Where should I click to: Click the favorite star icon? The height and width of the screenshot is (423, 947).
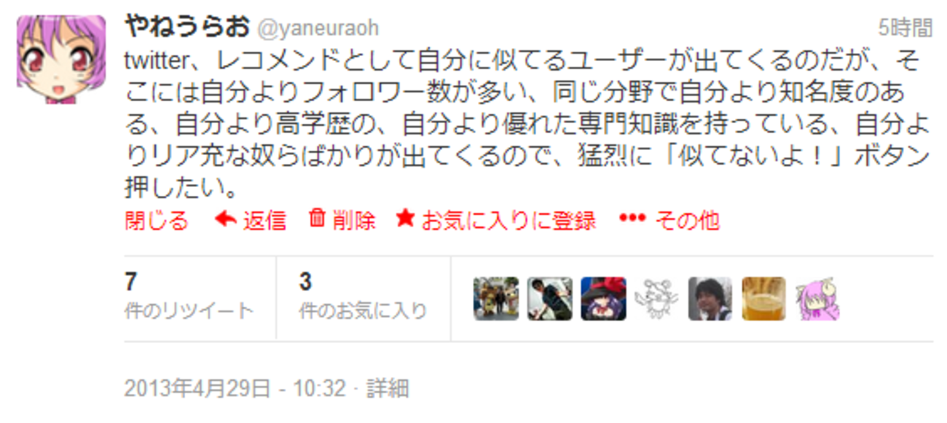(405, 218)
